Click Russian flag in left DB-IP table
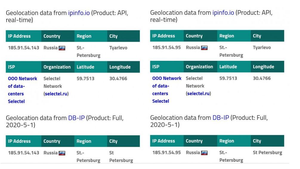This screenshot has height=169, width=300. pos(62,153)
